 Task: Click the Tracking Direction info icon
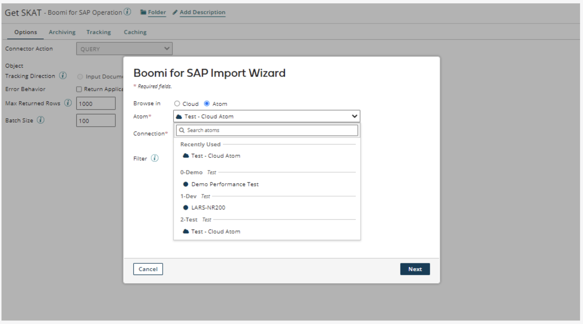click(63, 76)
